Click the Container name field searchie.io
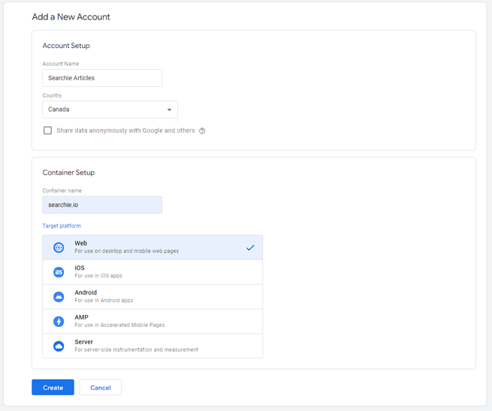The height and width of the screenshot is (411, 492). point(102,205)
